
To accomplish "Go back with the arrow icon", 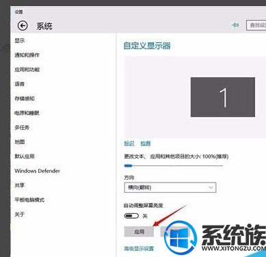I will click(x=23, y=25).
